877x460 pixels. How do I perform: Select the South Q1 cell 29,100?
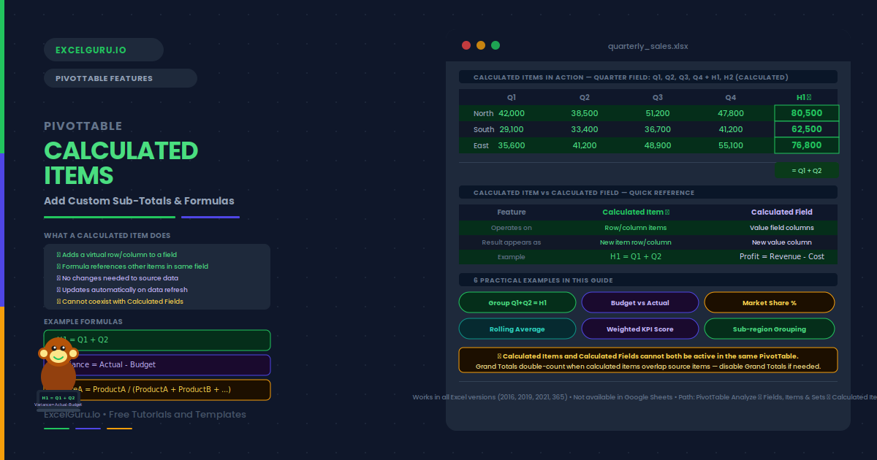click(512, 129)
